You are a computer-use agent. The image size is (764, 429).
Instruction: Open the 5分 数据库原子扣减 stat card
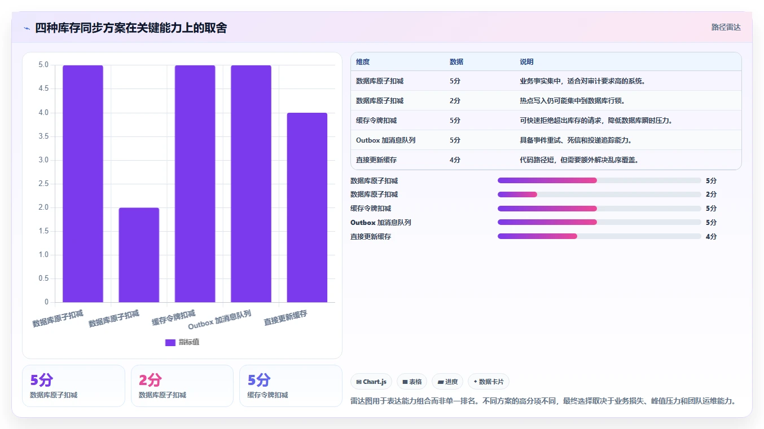73,386
